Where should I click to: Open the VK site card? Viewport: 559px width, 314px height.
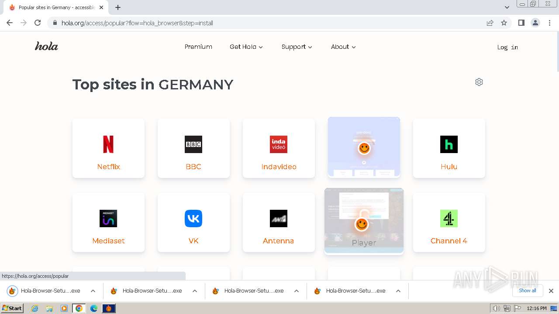(x=193, y=222)
